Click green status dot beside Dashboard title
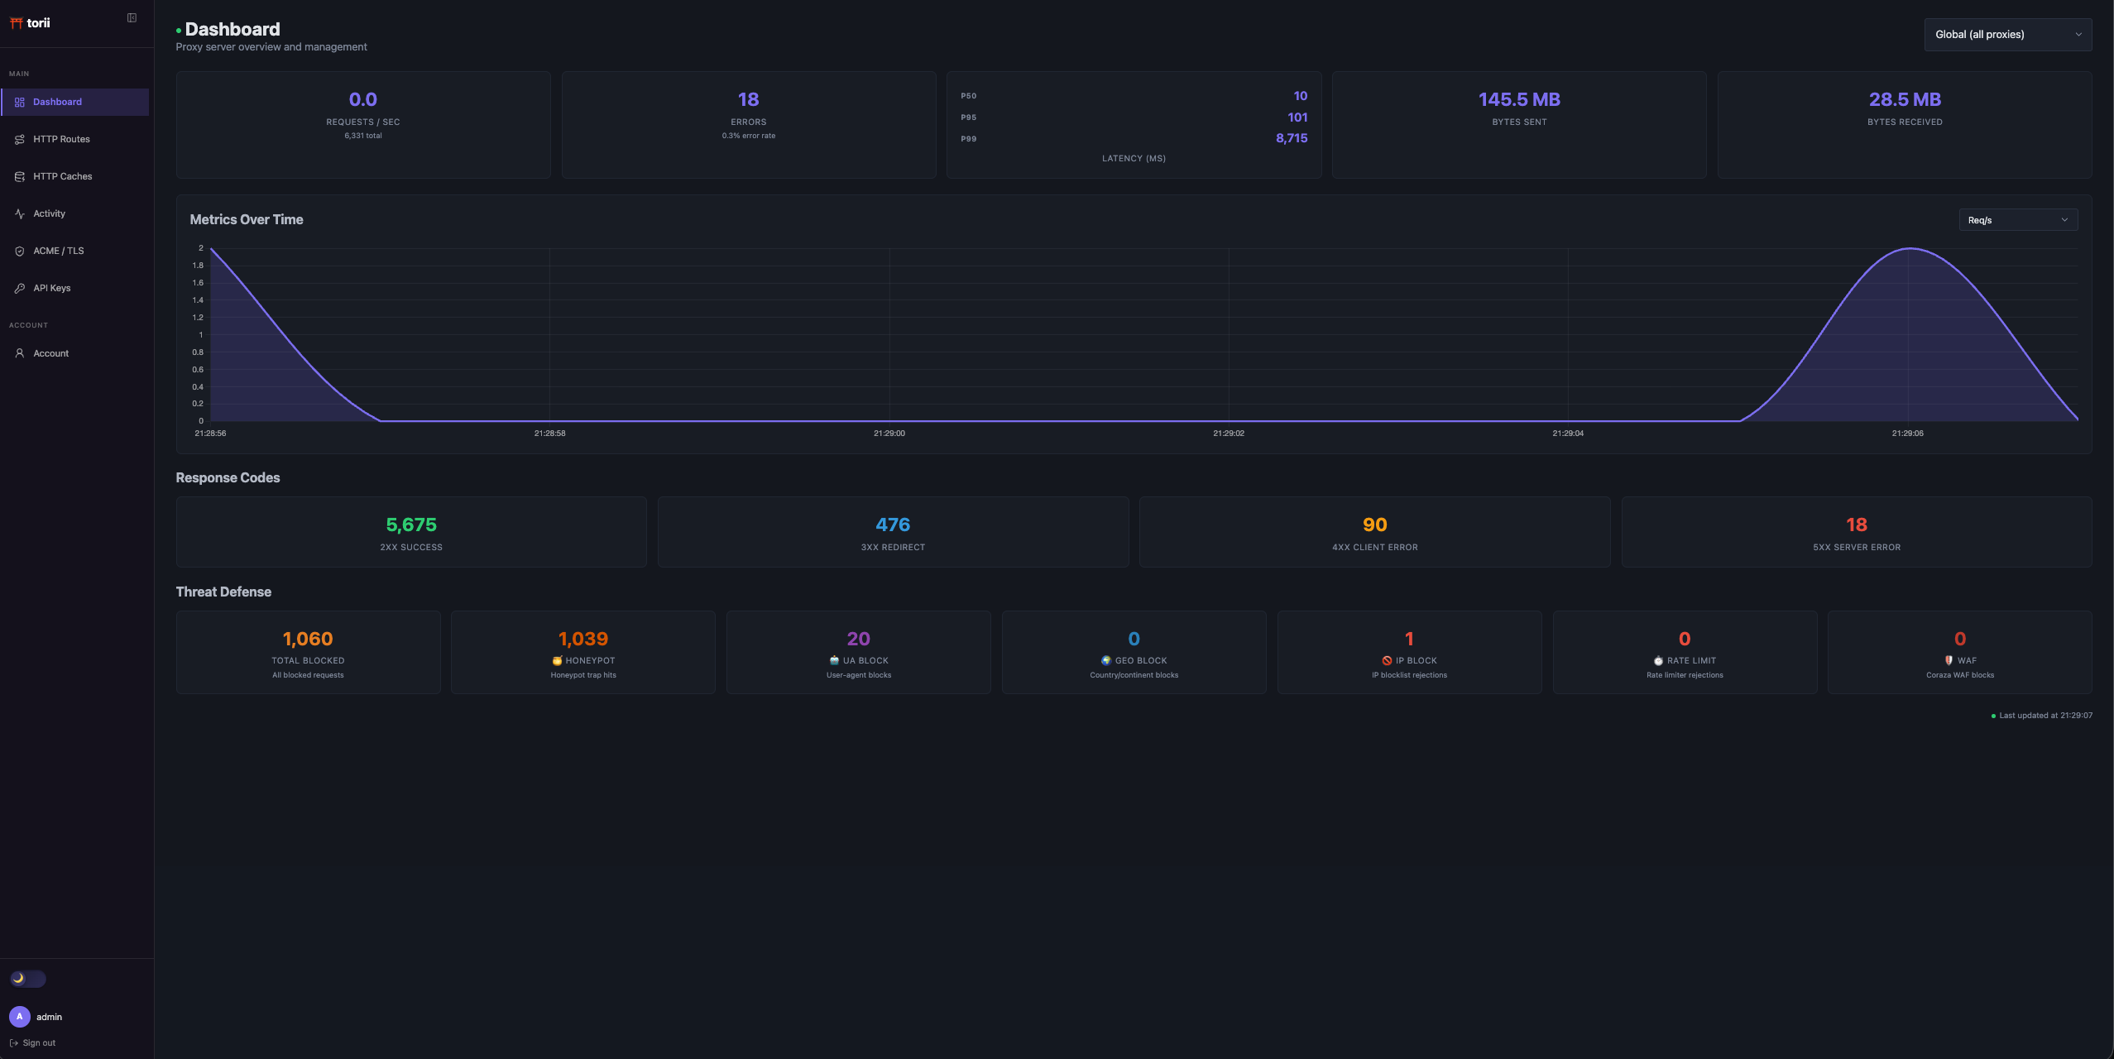 [179, 31]
